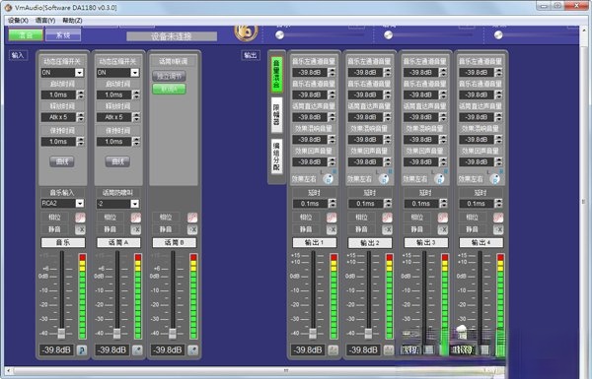Click the icon beside 话筒B fader level readout
Viewport: 592px width, 379px height.
pos(193,350)
